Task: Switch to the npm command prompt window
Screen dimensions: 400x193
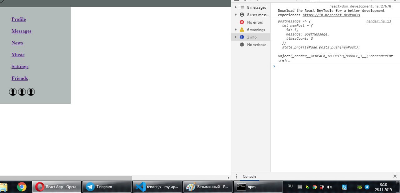Action: [258, 187]
